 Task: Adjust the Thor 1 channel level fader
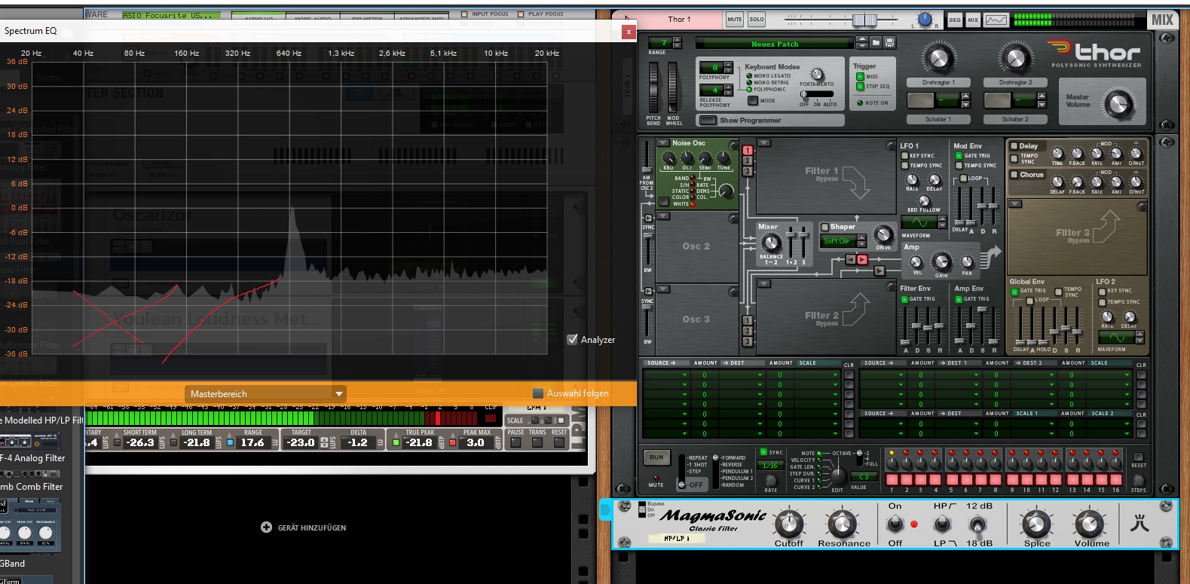click(x=864, y=20)
